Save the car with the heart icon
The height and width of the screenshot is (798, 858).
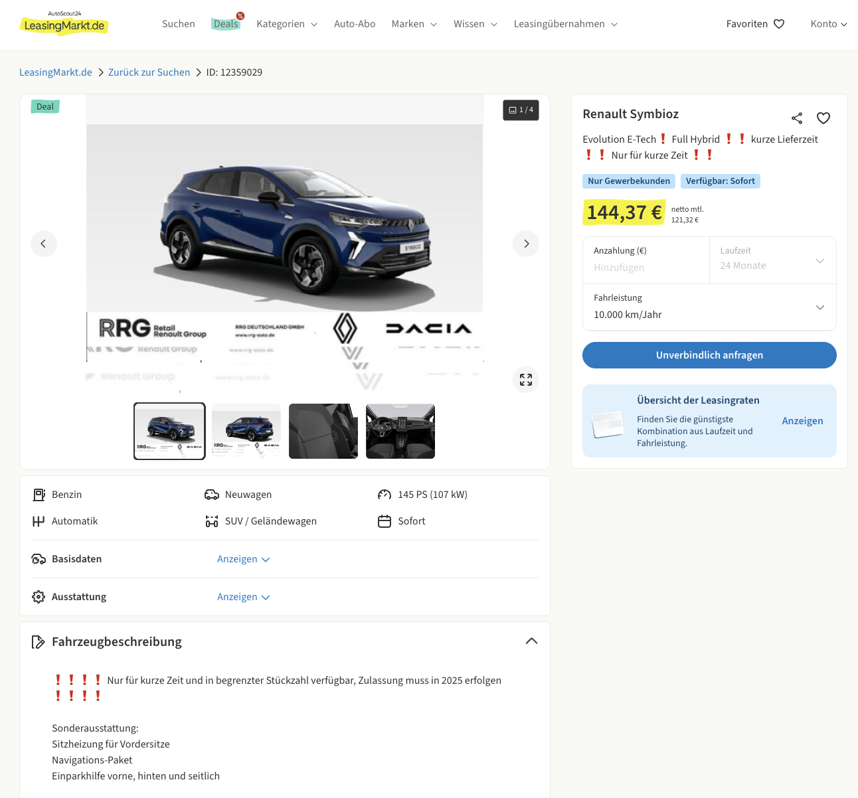(x=823, y=118)
